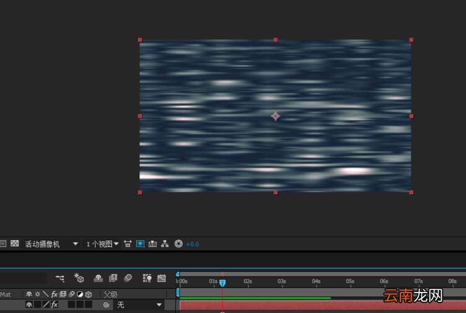Click the time navigator start handle
The width and height of the screenshot is (466, 313).
[x=178, y=274]
